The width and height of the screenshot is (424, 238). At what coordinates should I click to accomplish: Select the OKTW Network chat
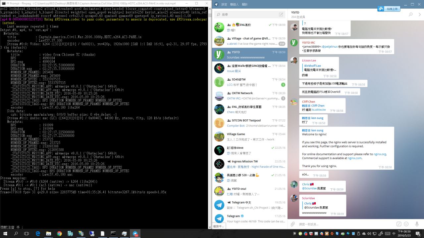click(250, 96)
